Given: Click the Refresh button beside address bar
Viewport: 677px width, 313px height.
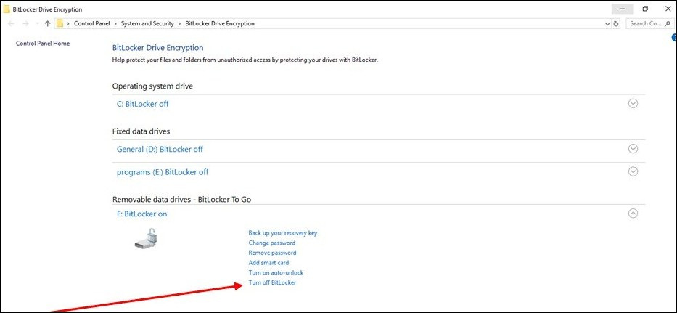Looking at the screenshot, I should (x=616, y=24).
